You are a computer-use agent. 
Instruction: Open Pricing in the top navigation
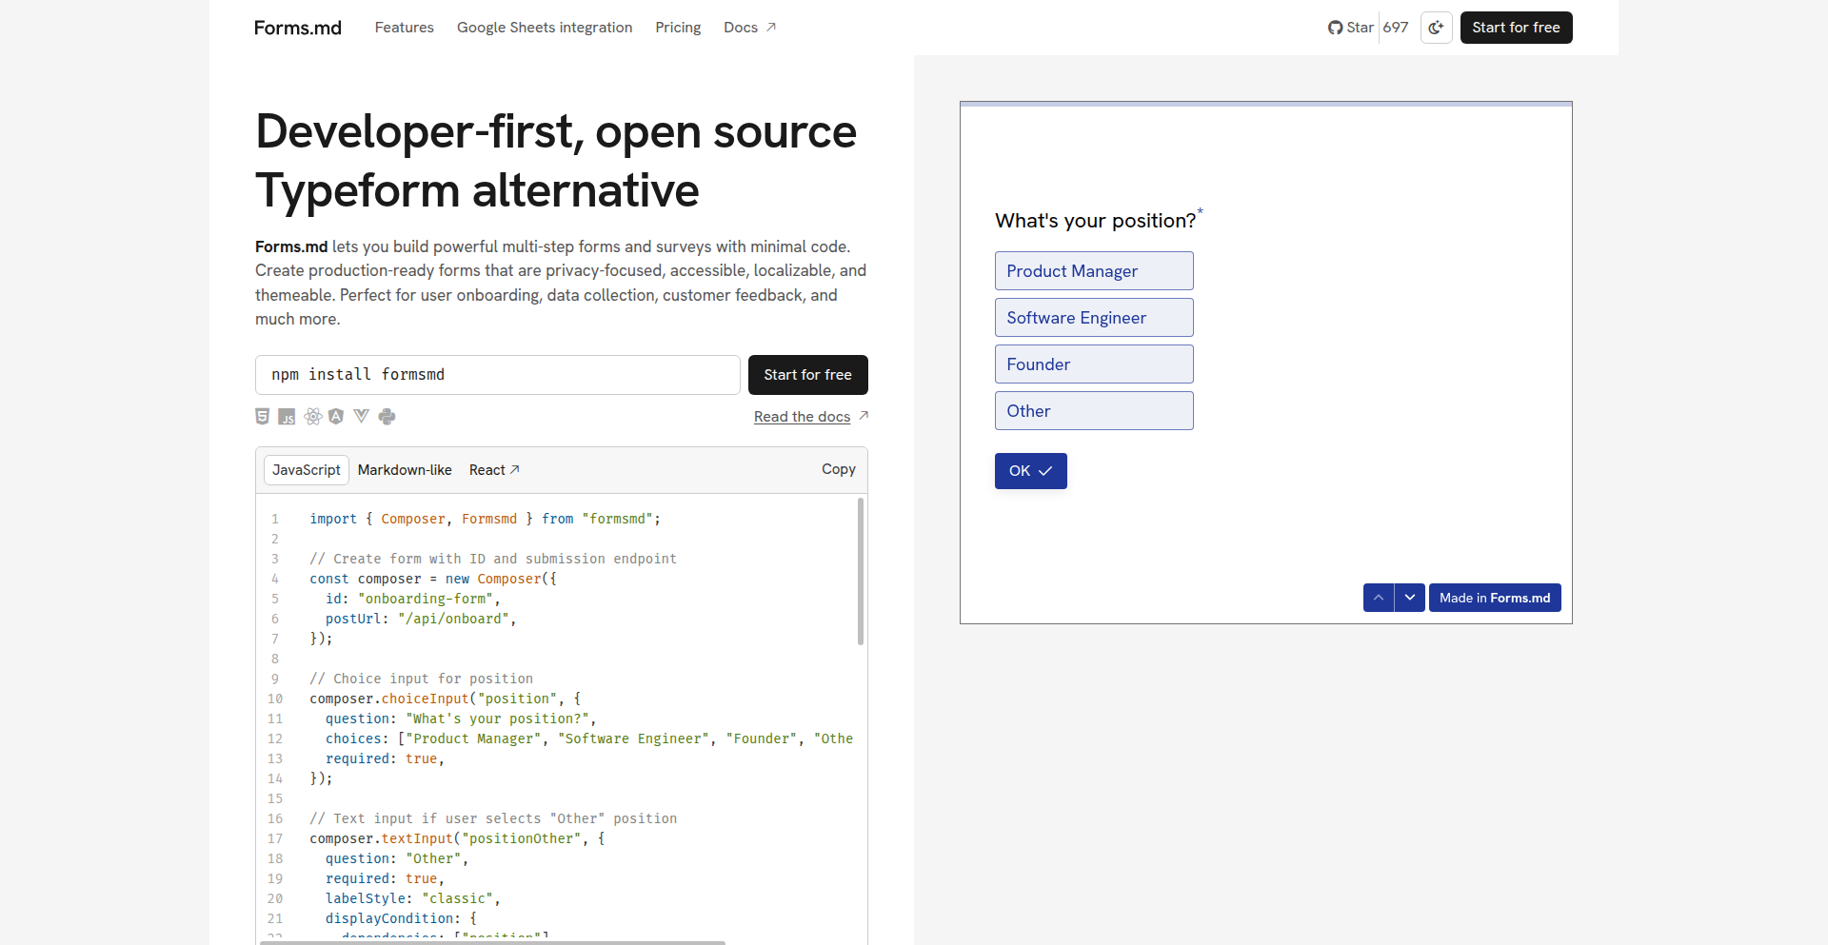[678, 28]
